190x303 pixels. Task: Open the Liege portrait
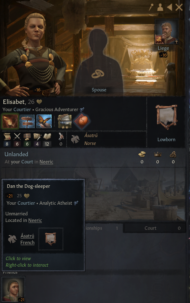pyautogui.click(x=167, y=32)
